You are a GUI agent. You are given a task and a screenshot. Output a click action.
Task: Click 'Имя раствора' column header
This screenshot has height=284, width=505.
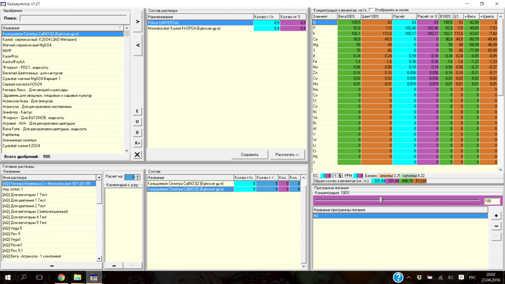[49, 178]
